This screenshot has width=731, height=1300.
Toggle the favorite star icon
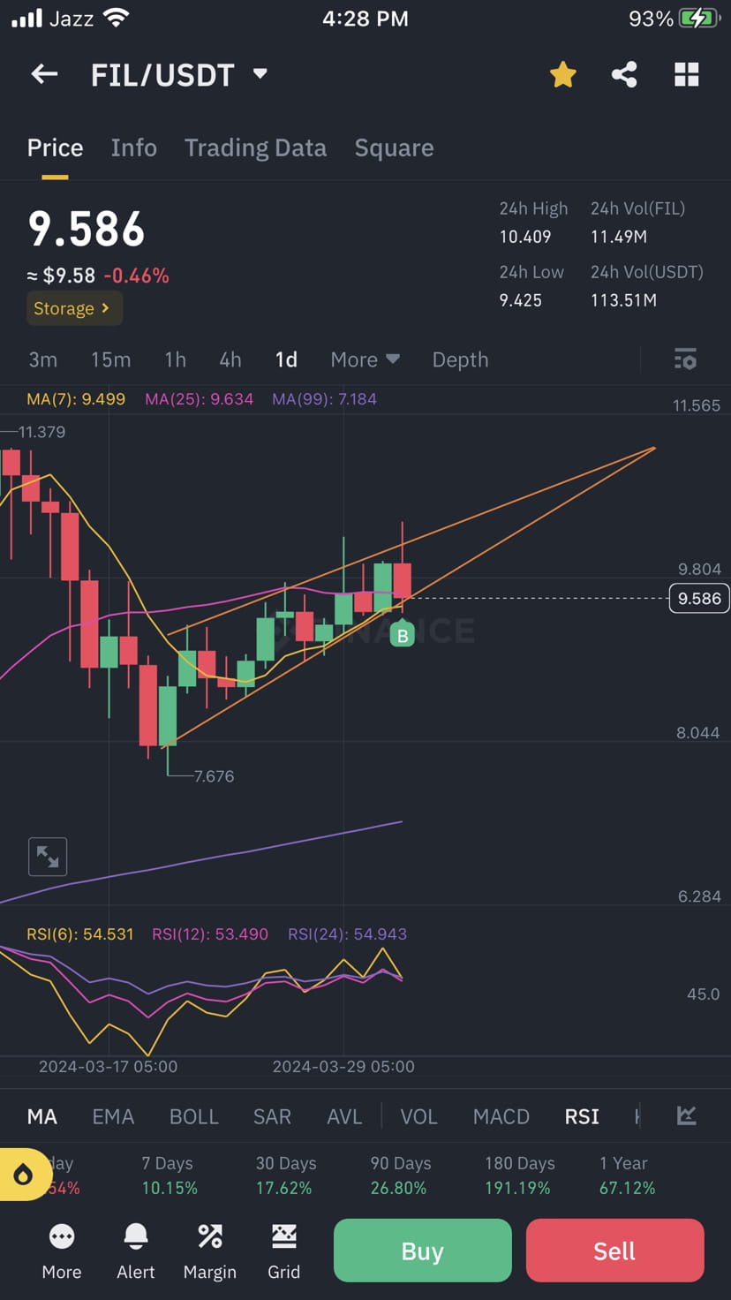click(x=562, y=75)
